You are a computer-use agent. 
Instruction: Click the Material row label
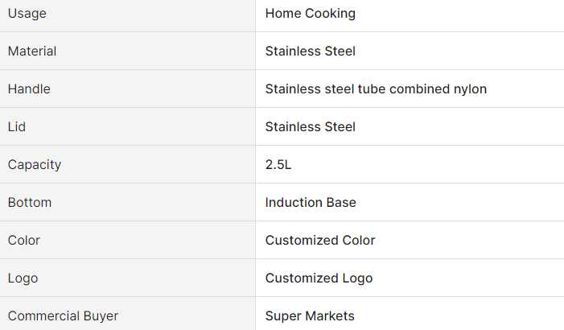32,51
